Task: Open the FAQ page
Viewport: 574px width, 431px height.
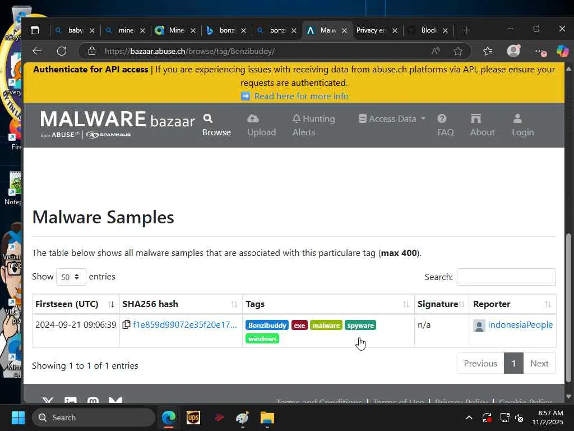Action: [x=445, y=125]
